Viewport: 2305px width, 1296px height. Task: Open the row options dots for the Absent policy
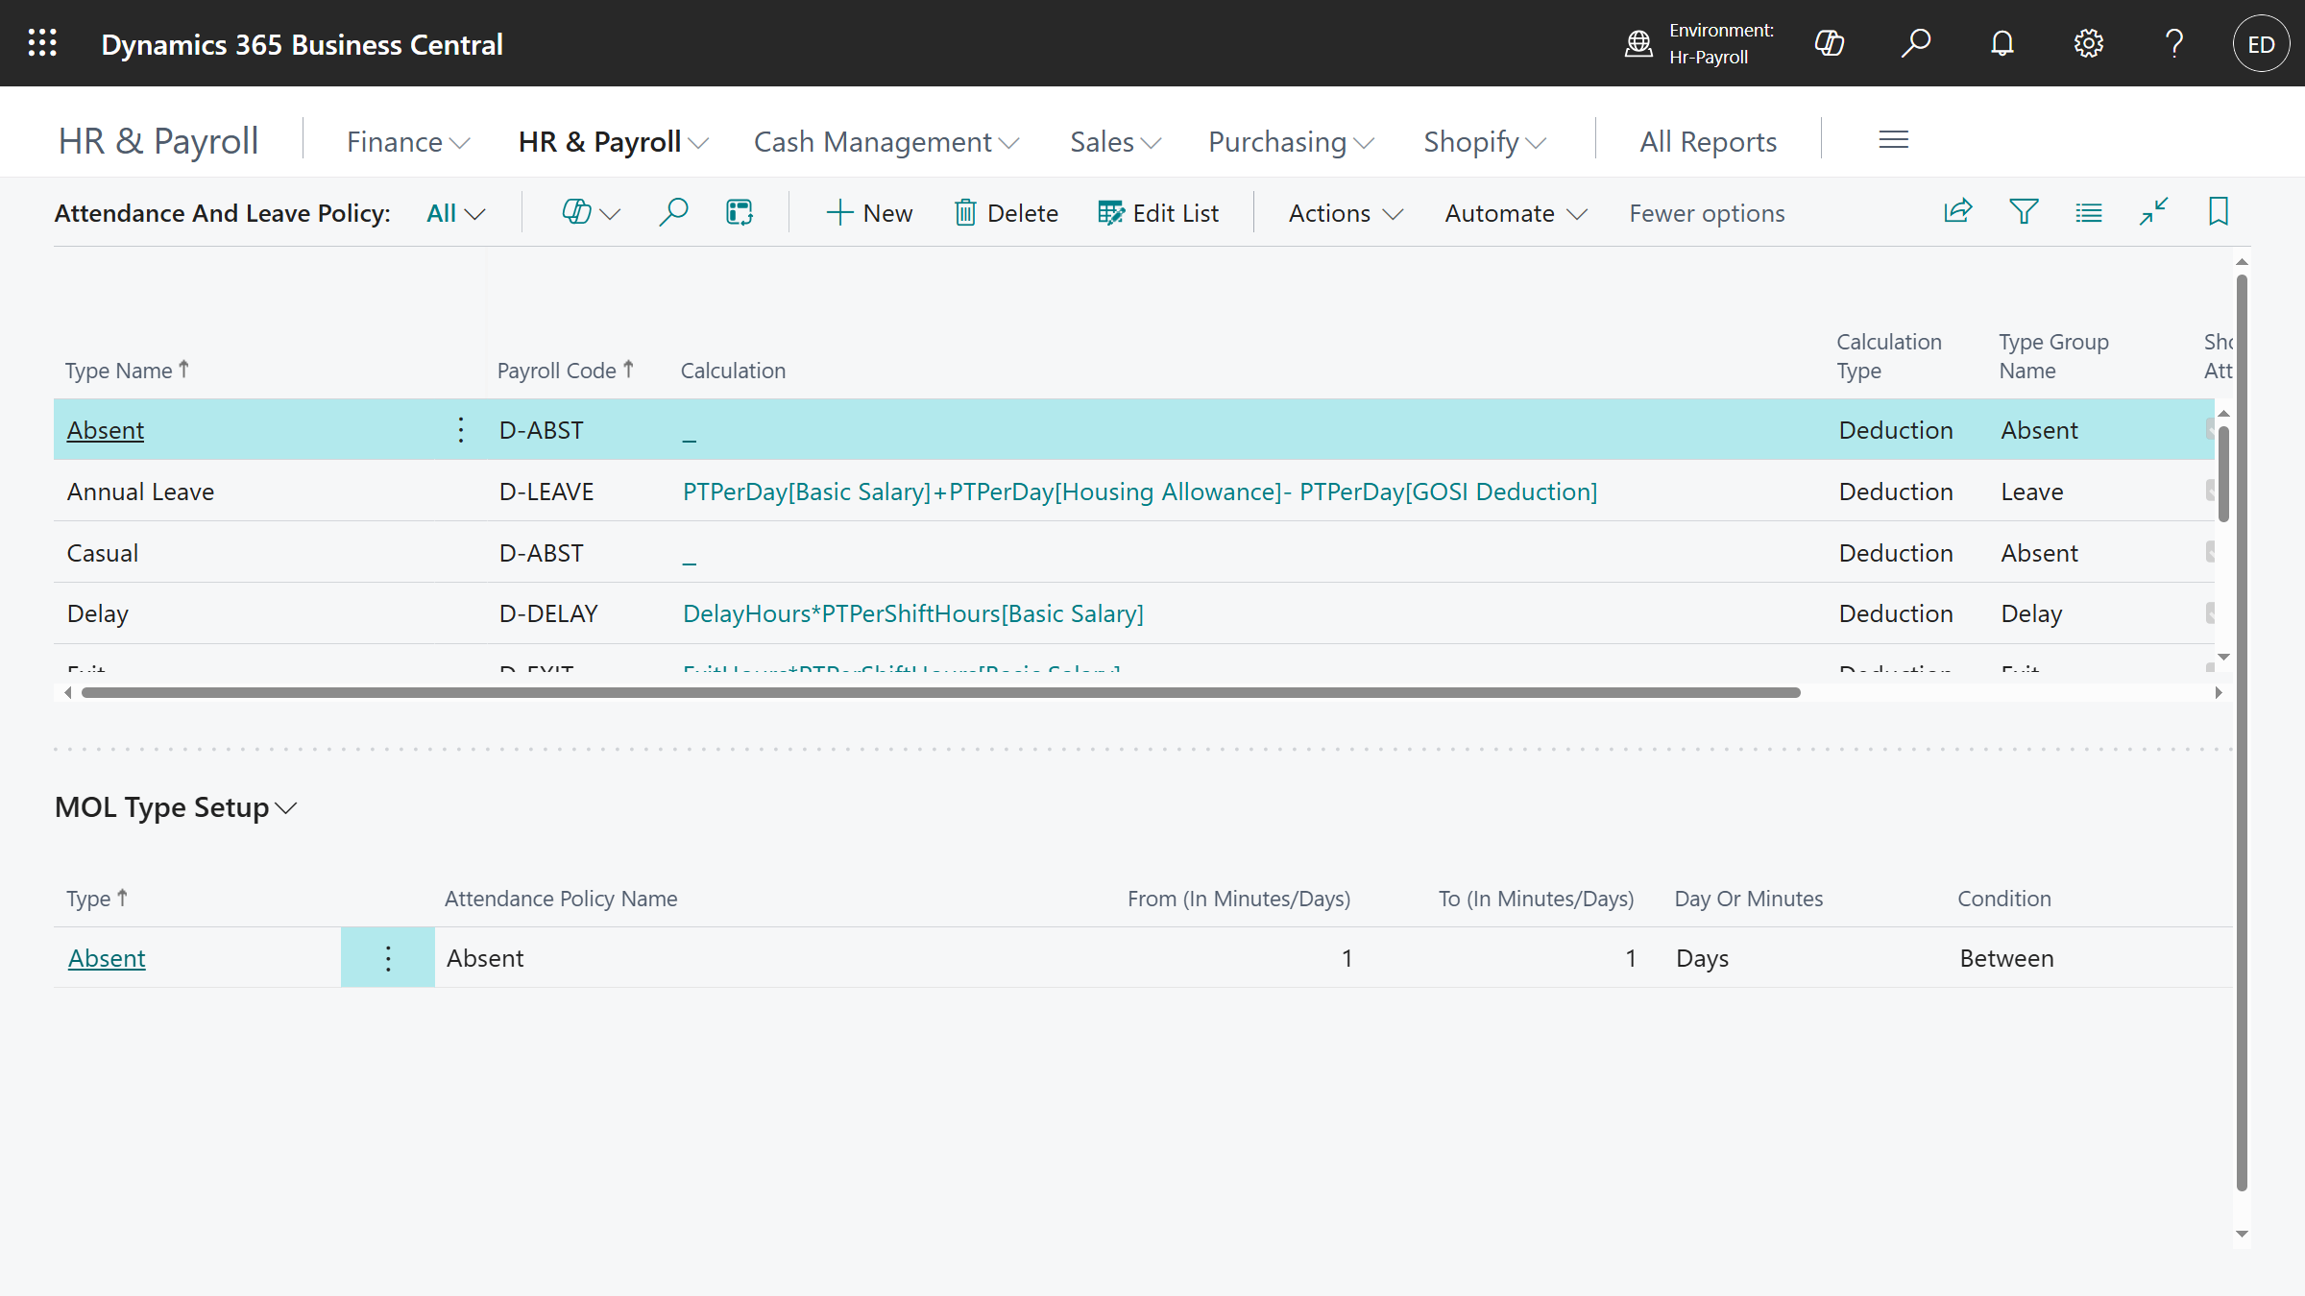click(461, 430)
